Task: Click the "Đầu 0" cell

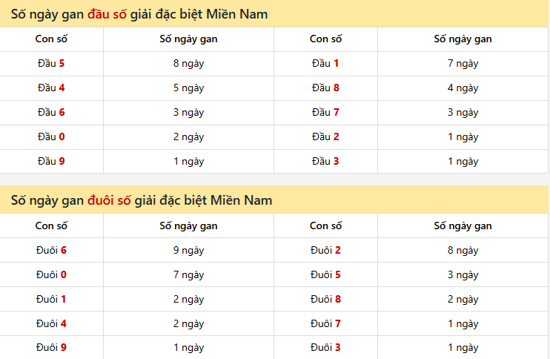Action: point(51,137)
